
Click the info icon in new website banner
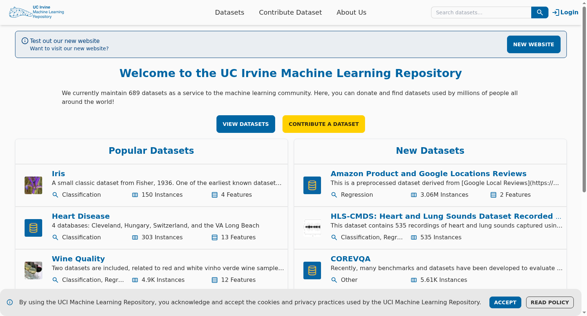(x=25, y=41)
